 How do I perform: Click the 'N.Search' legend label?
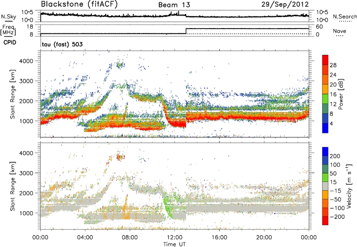point(345,16)
